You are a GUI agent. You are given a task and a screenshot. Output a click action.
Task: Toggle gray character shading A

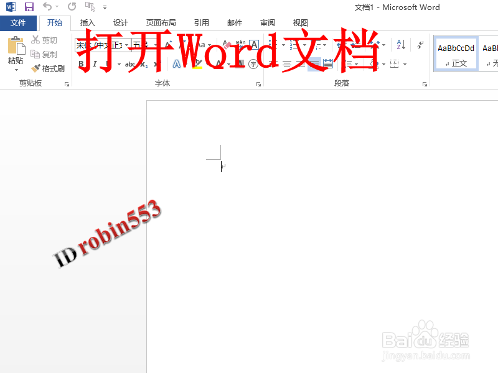coord(240,64)
